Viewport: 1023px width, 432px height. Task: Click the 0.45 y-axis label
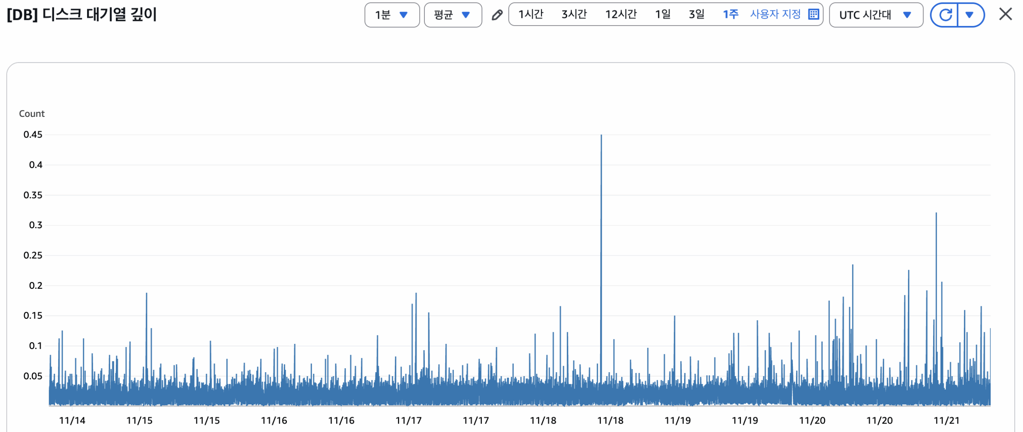pos(33,135)
